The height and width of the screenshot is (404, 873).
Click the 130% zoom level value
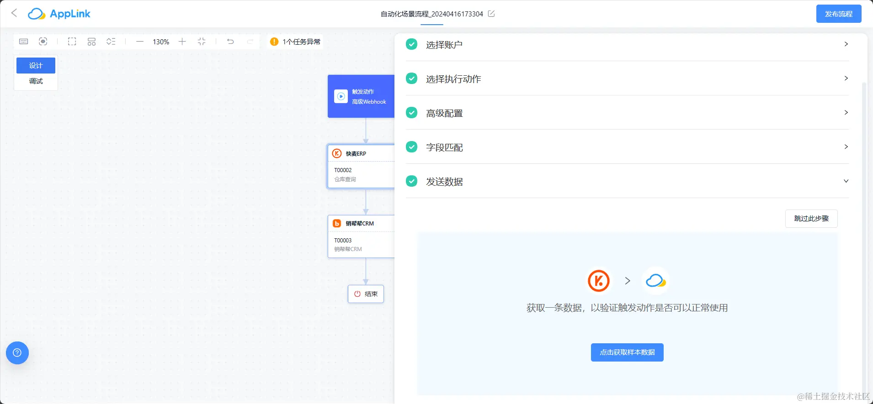(x=161, y=42)
